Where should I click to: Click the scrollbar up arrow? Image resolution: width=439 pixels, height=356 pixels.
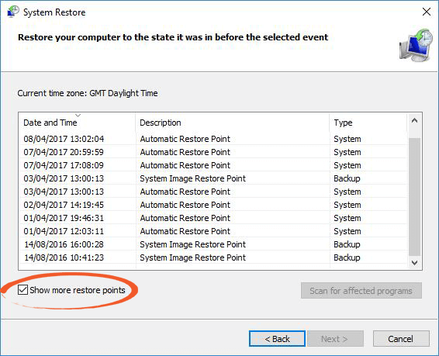pyautogui.click(x=415, y=121)
